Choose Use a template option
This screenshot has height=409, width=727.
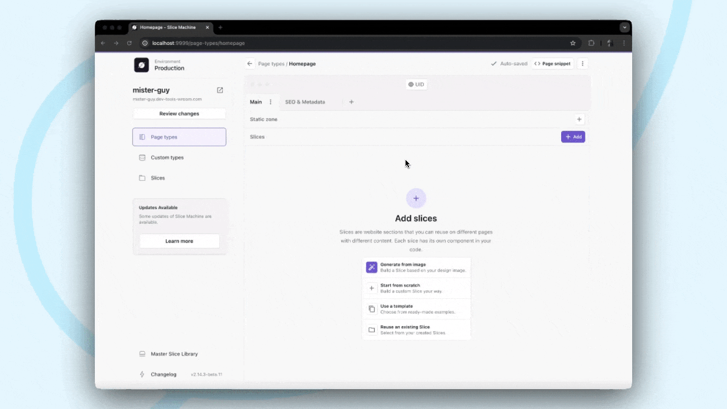click(416, 309)
